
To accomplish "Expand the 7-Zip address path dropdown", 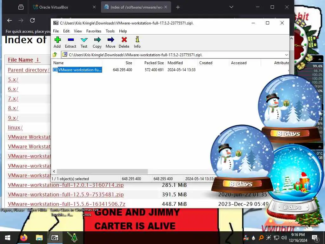I will pyautogui.click(x=287, y=55).
